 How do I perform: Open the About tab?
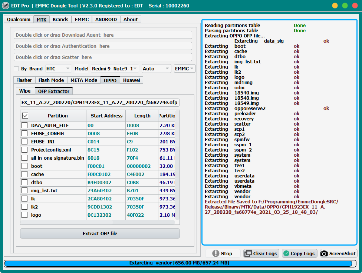[x=131, y=19]
